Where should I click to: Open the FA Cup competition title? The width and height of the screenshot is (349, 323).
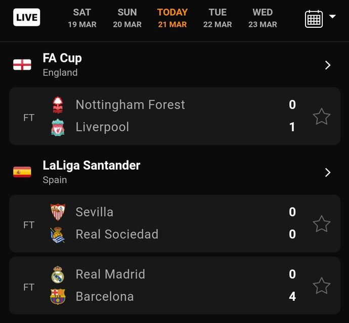(62, 59)
